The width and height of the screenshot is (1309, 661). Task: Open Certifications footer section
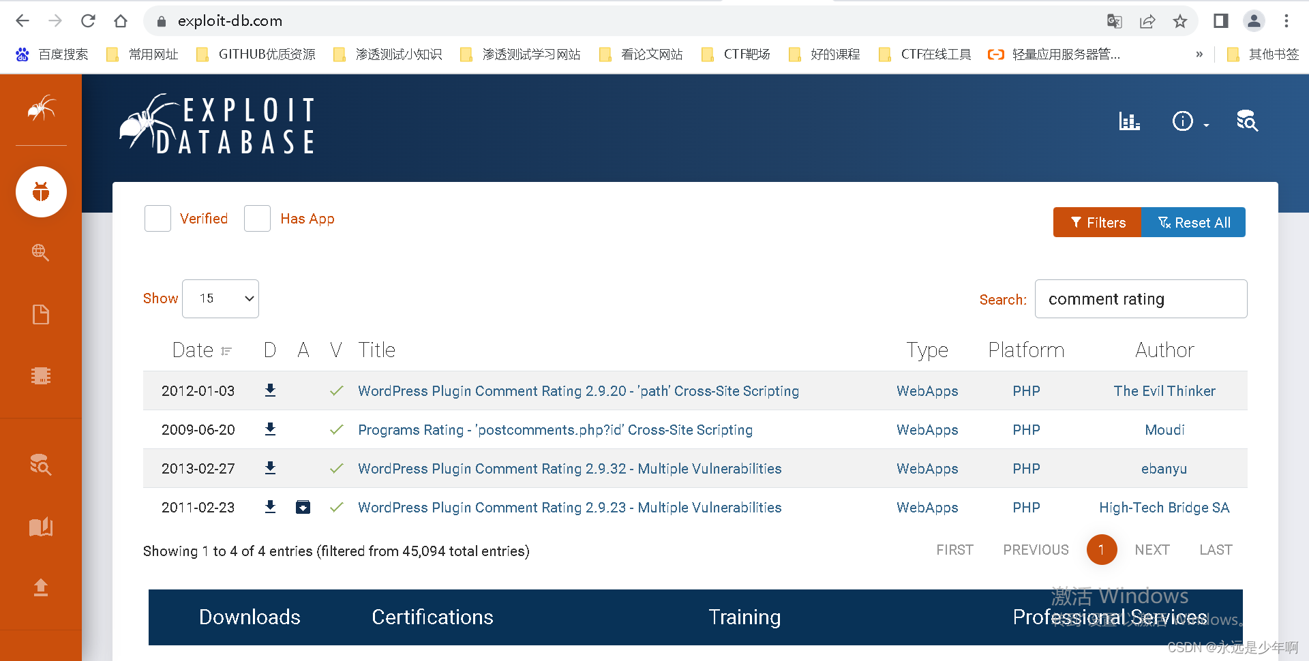point(432,617)
